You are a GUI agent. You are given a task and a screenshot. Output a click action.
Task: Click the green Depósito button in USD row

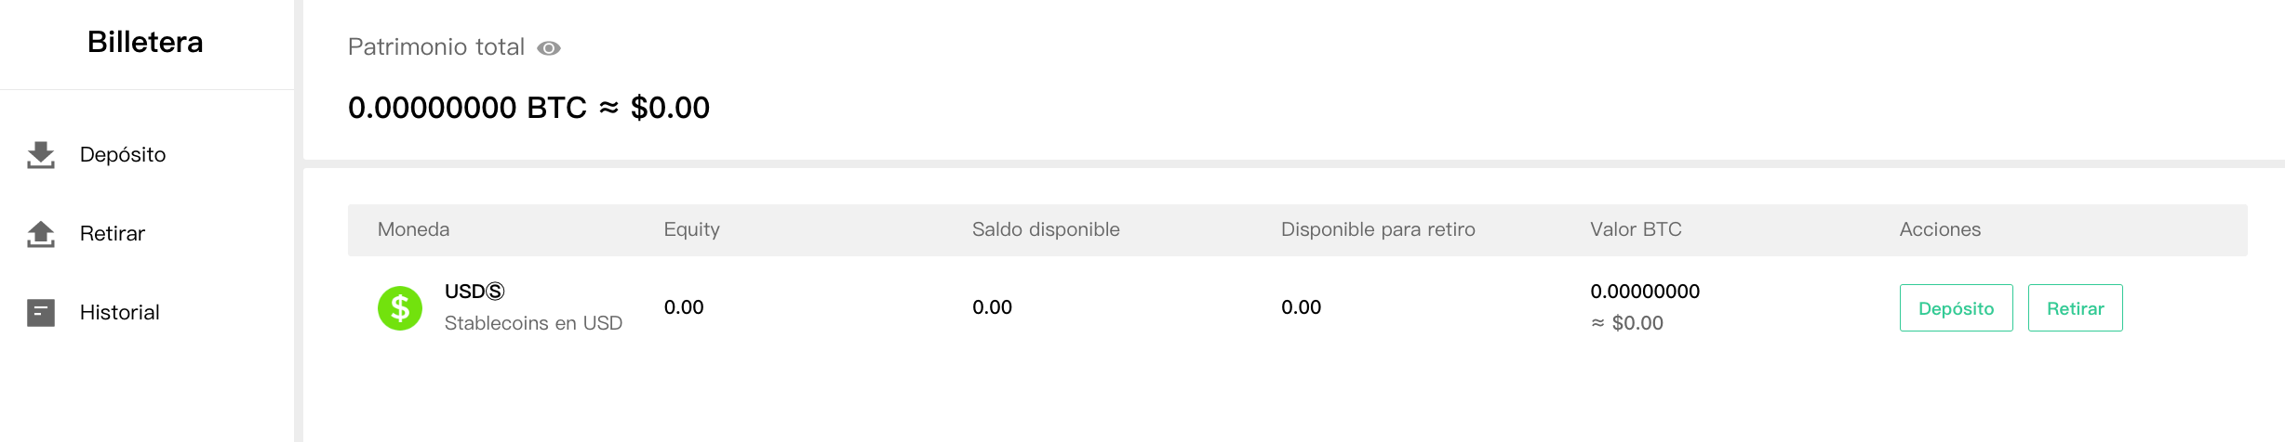point(1956,308)
